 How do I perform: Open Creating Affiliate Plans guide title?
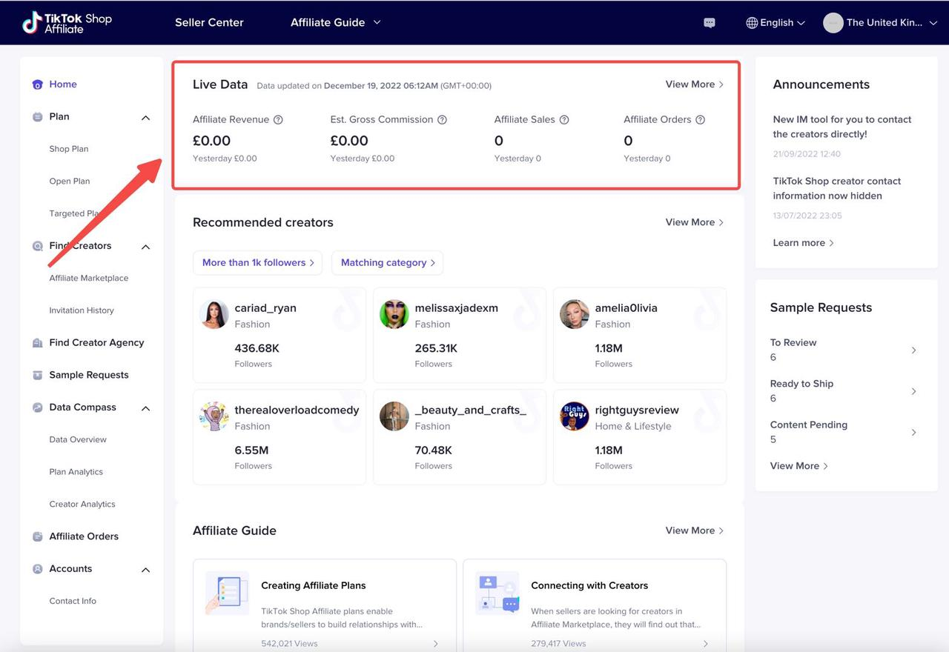[314, 585]
